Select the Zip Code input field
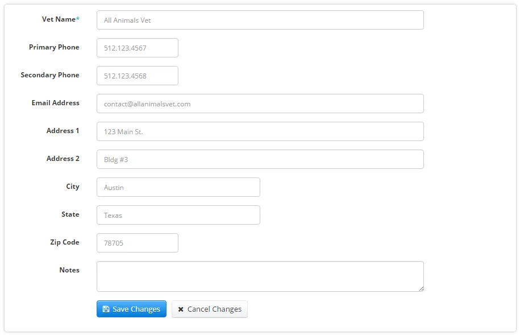This screenshot has height=335, width=520. point(138,243)
